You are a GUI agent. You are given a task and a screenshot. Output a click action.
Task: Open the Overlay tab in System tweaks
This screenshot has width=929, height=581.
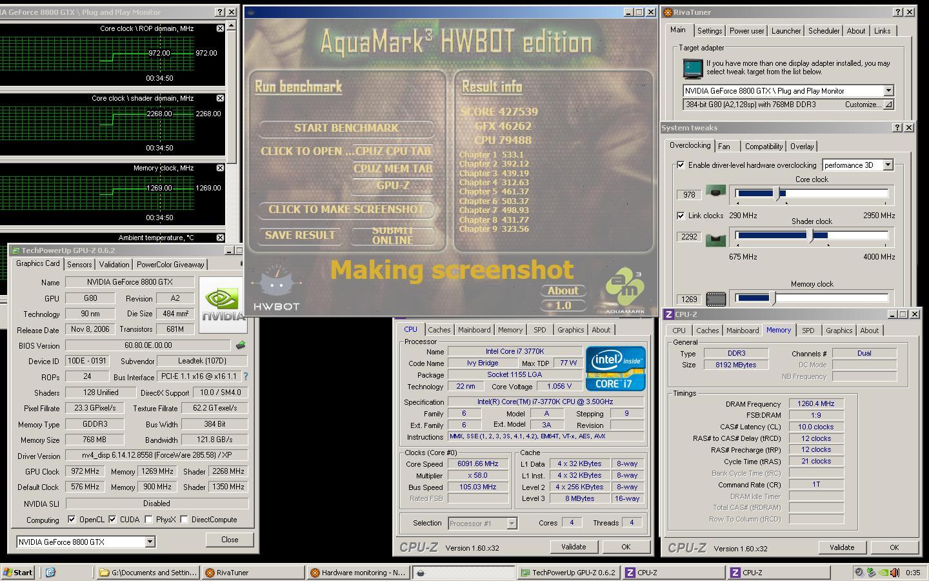point(802,147)
